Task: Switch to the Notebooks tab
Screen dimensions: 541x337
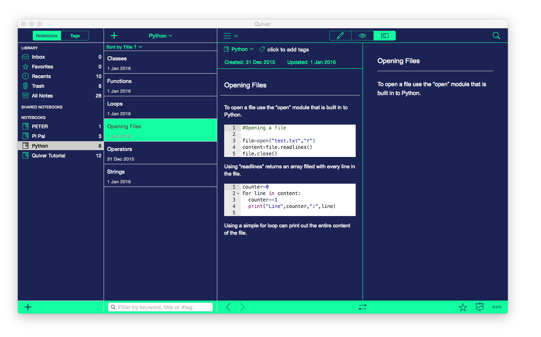Action: pos(47,36)
